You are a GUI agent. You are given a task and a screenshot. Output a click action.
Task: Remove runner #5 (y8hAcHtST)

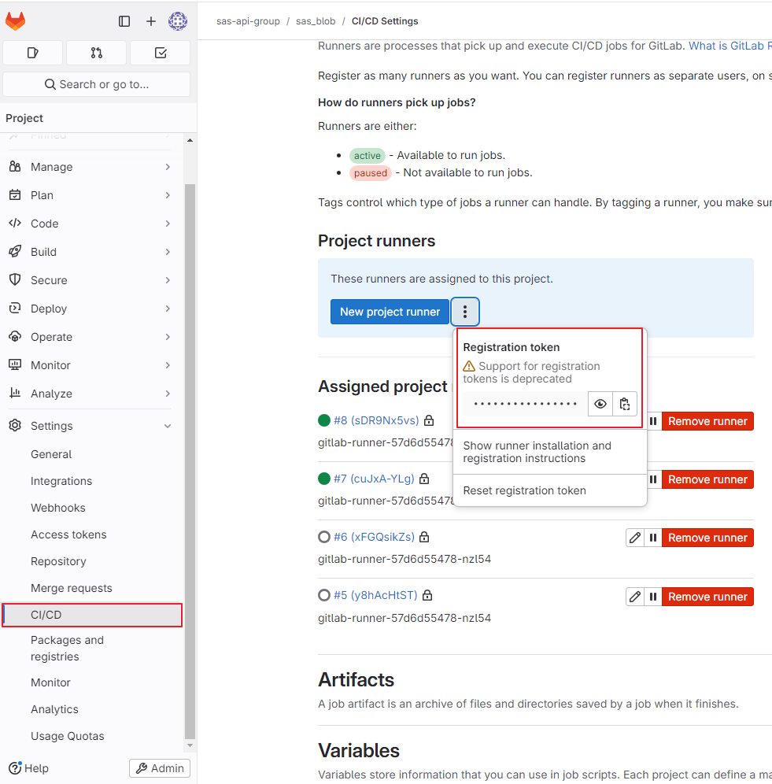click(x=707, y=597)
